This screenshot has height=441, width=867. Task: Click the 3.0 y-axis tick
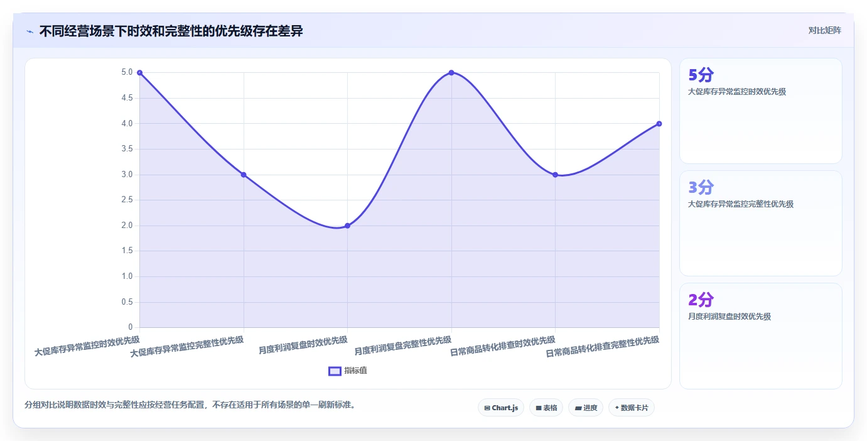tap(127, 175)
